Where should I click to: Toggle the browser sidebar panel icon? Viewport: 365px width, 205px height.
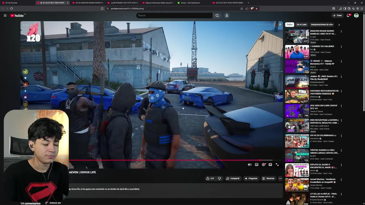point(345,9)
